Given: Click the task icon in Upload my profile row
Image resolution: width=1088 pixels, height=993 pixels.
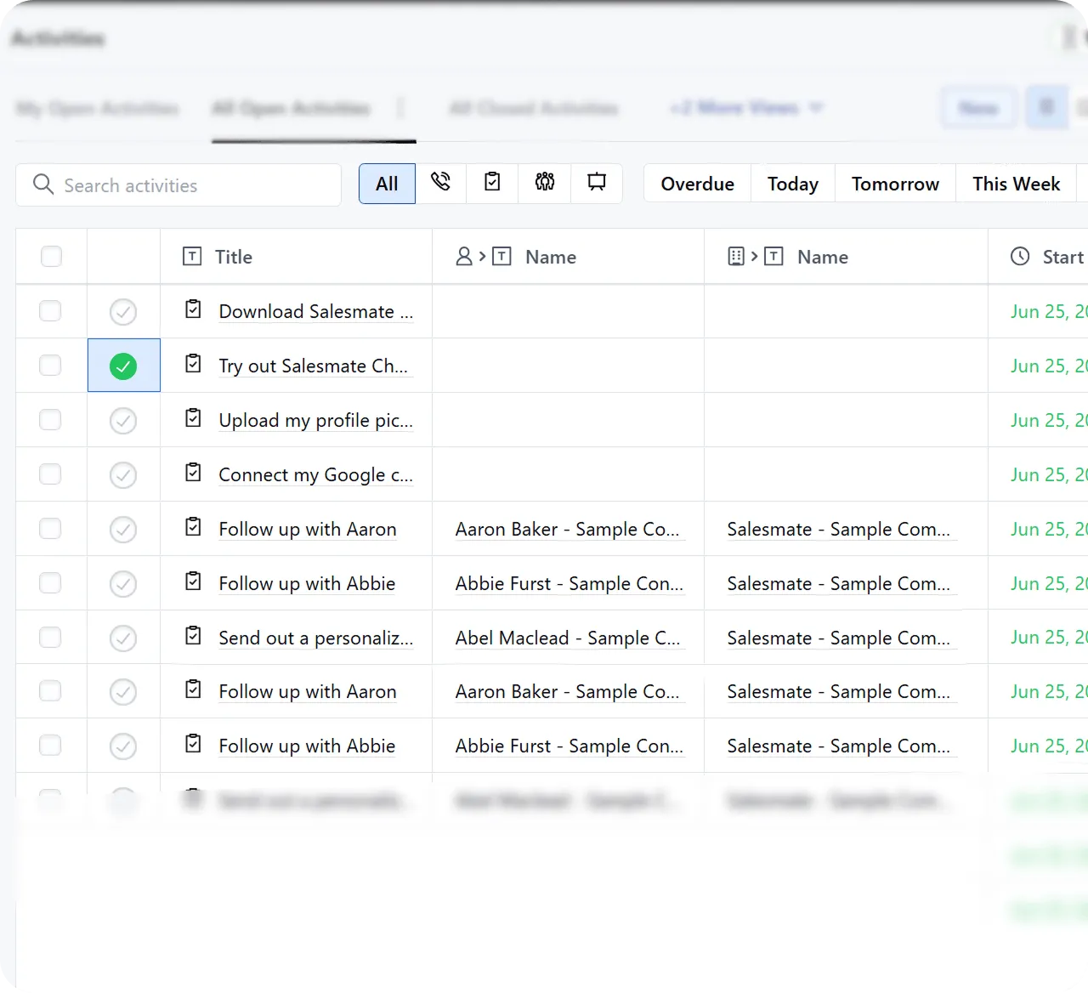Looking at the screenshot, I should [194, 417].
